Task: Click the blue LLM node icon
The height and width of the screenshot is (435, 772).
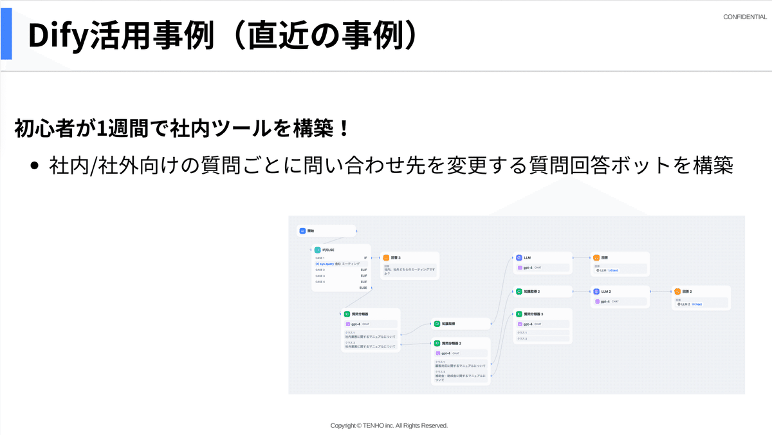Action: click(519, 257)
